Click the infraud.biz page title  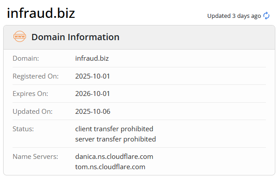pyautogui.click(x=41, y=13)
